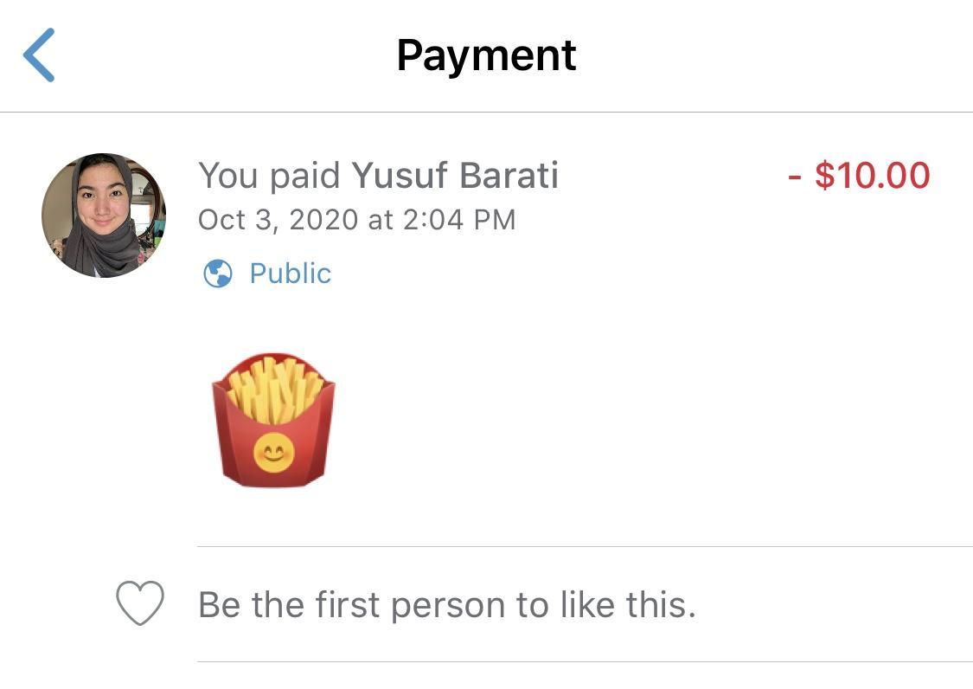Viewport: 973px width, 689px height.
Task: Tap the blue back chevron
Action: 39,55
